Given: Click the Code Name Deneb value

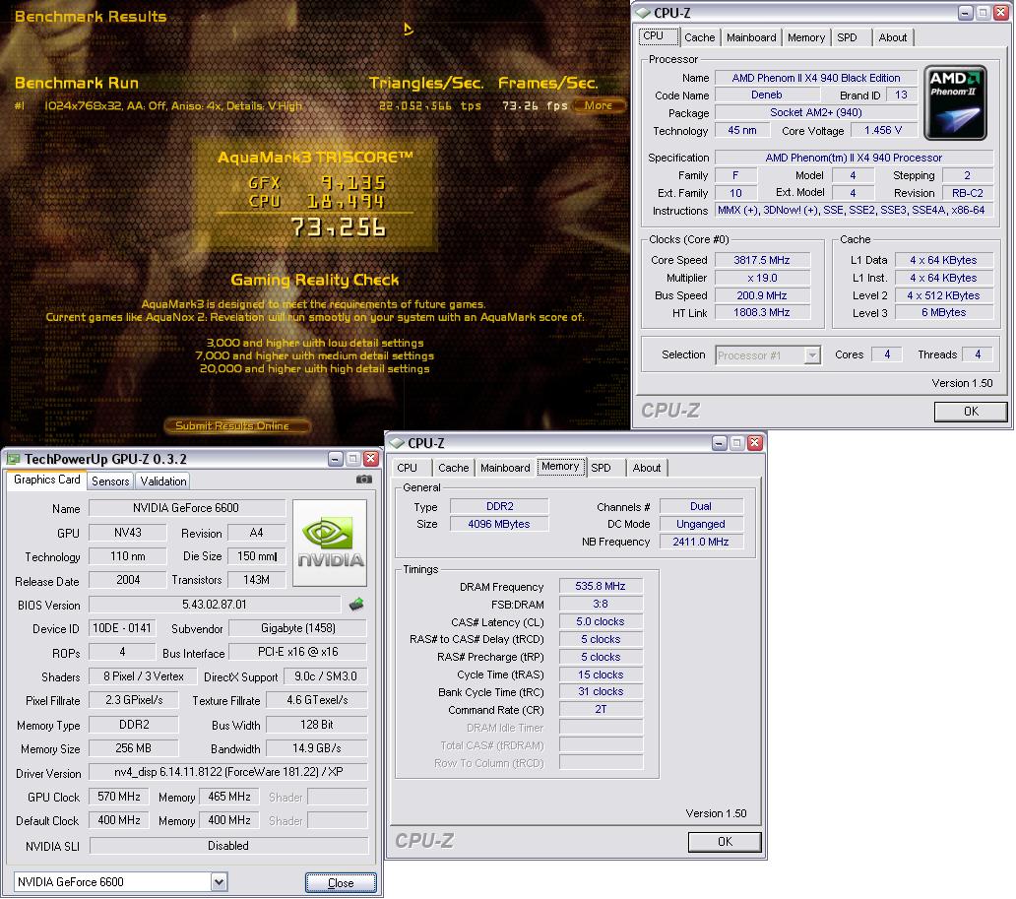Looking at the screenshot, I should (767, 95).
